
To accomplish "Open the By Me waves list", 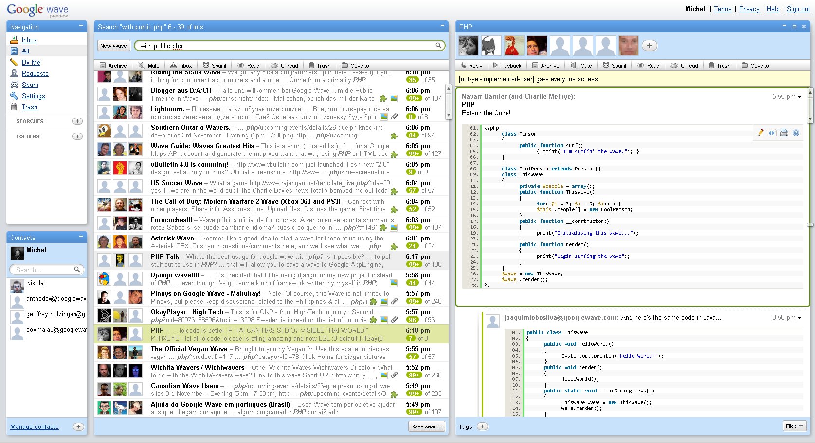I will tap(31, 62).
